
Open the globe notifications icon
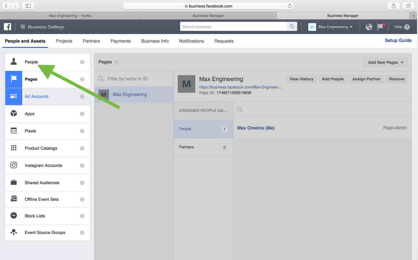369,27
